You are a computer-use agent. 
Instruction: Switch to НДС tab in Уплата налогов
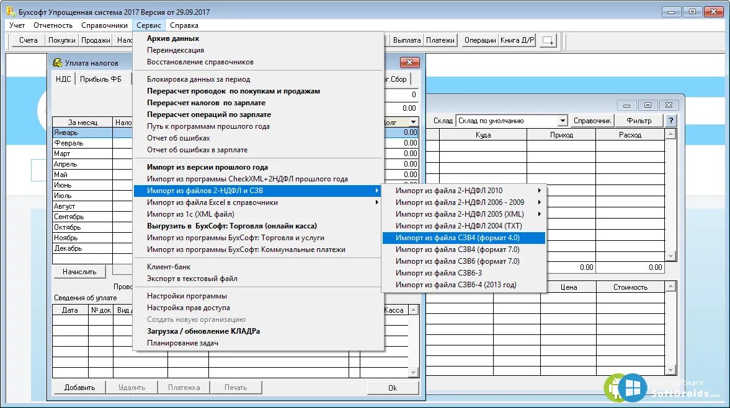tap(63, 79)
